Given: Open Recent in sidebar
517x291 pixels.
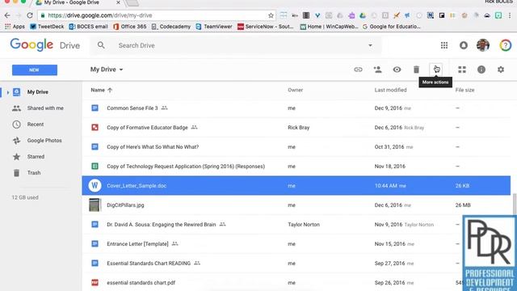Looking at the screenshot, I should point(36,124).
